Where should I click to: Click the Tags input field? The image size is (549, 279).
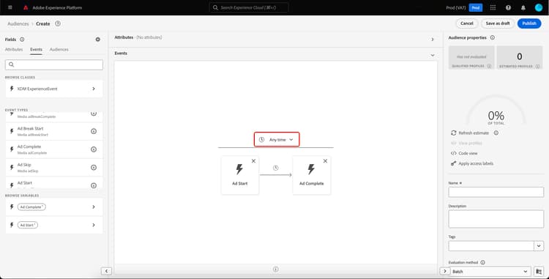coord(491,246)
